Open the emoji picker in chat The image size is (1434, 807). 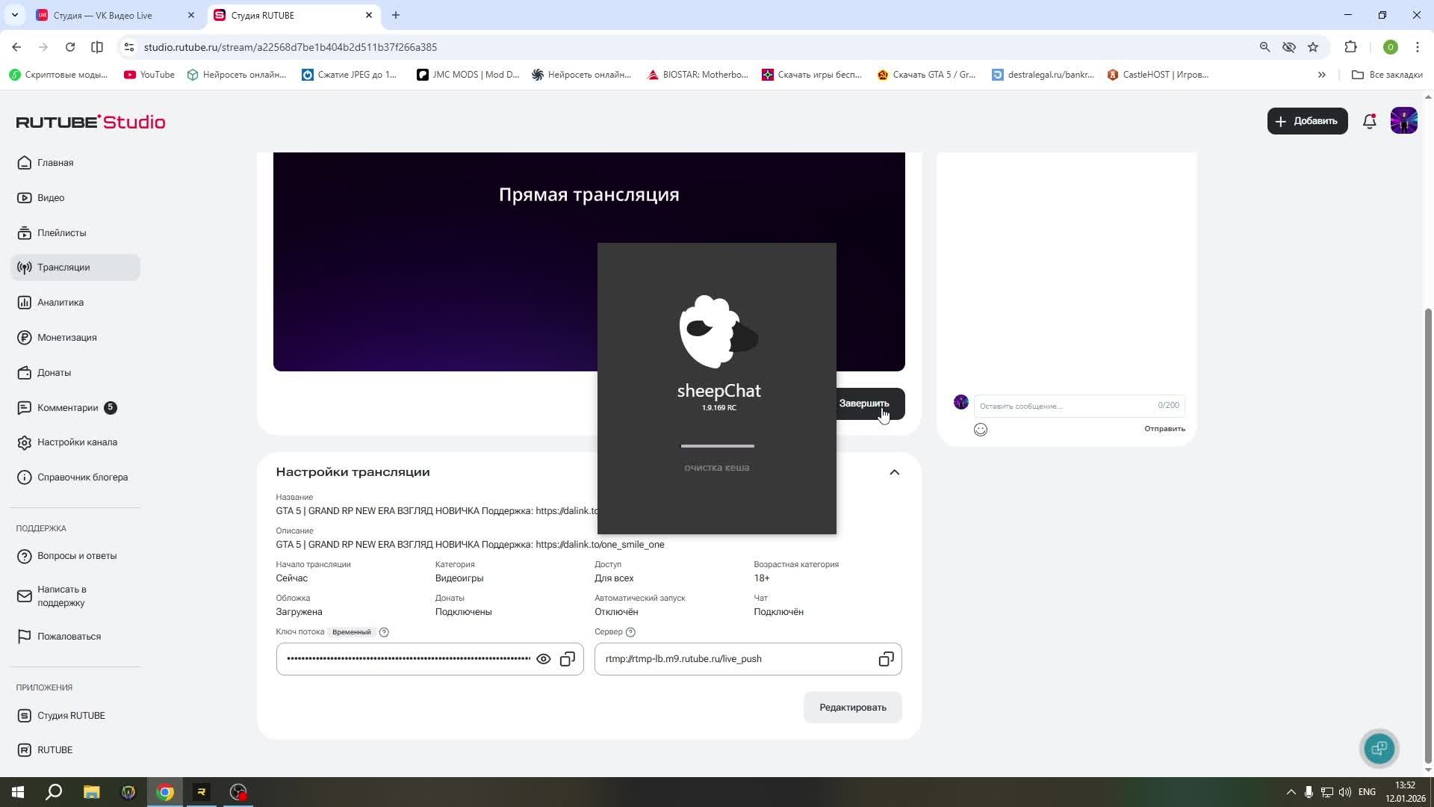981,430
